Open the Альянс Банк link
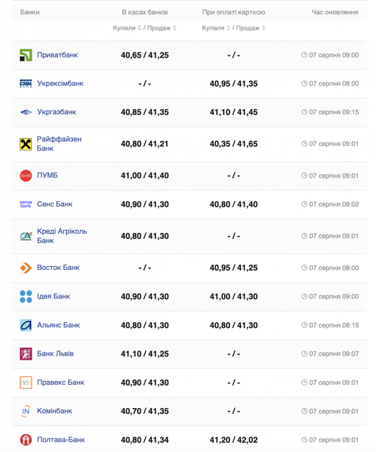376x452 pixels. 59,325
